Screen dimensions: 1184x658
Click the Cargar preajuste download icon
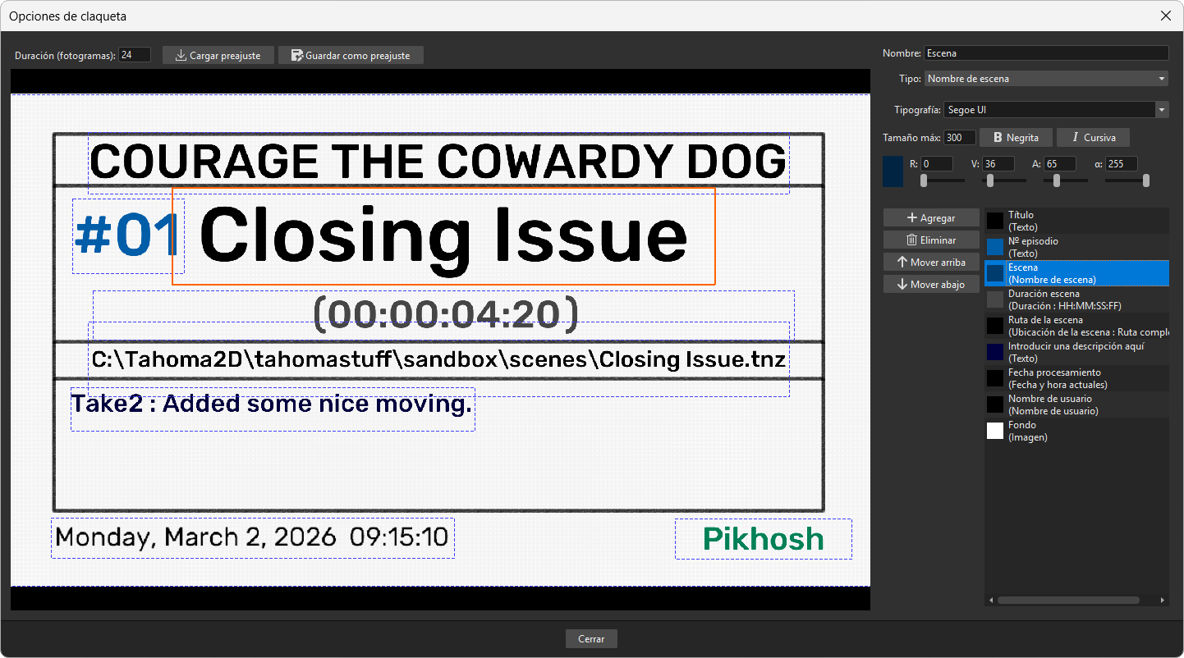click(x=181, y=56)
